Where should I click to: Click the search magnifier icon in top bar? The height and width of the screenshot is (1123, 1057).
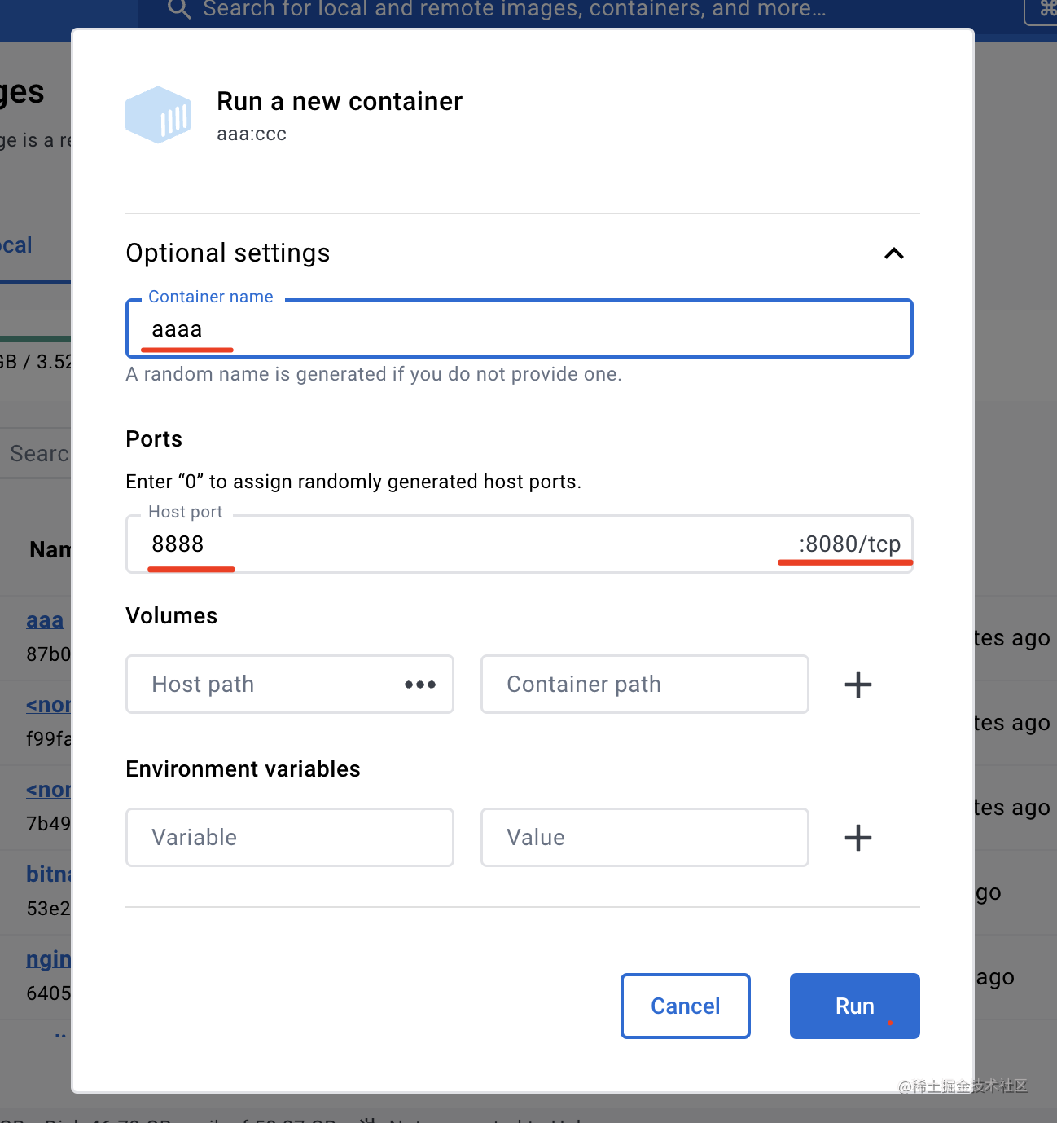click(x=178, y=9)
